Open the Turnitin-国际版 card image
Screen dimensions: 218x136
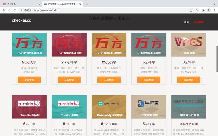point(29,107)
